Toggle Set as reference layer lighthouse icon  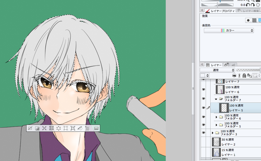coord(240,76)
